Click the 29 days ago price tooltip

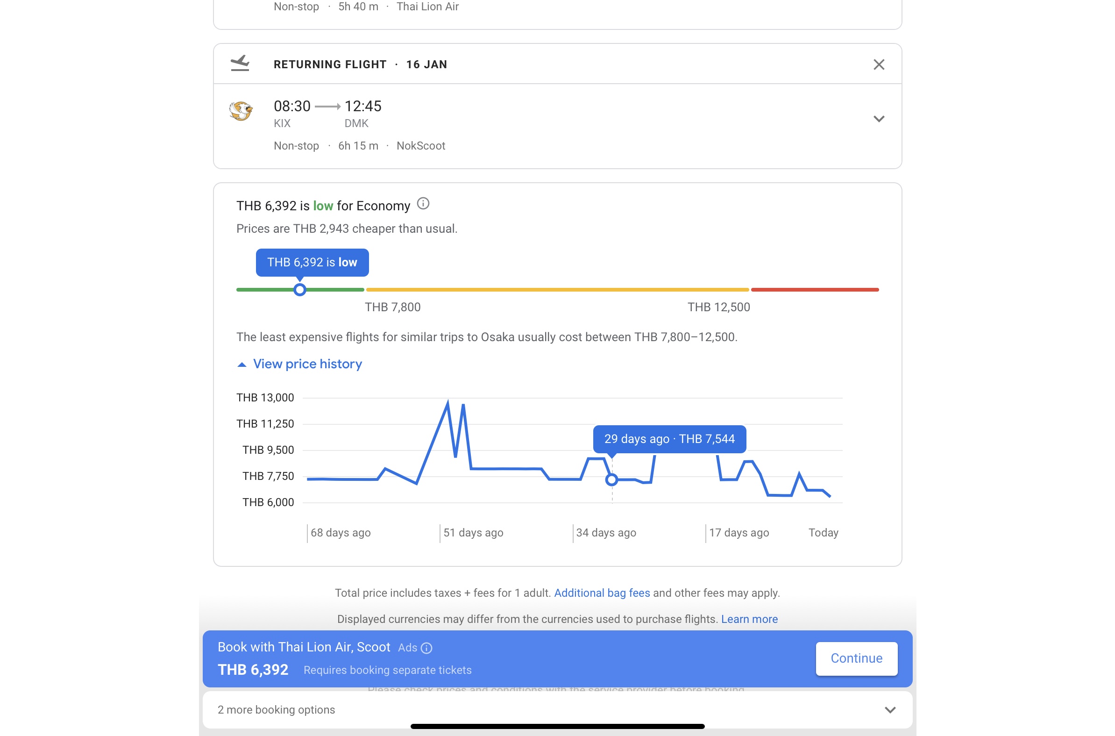[669, 439]
